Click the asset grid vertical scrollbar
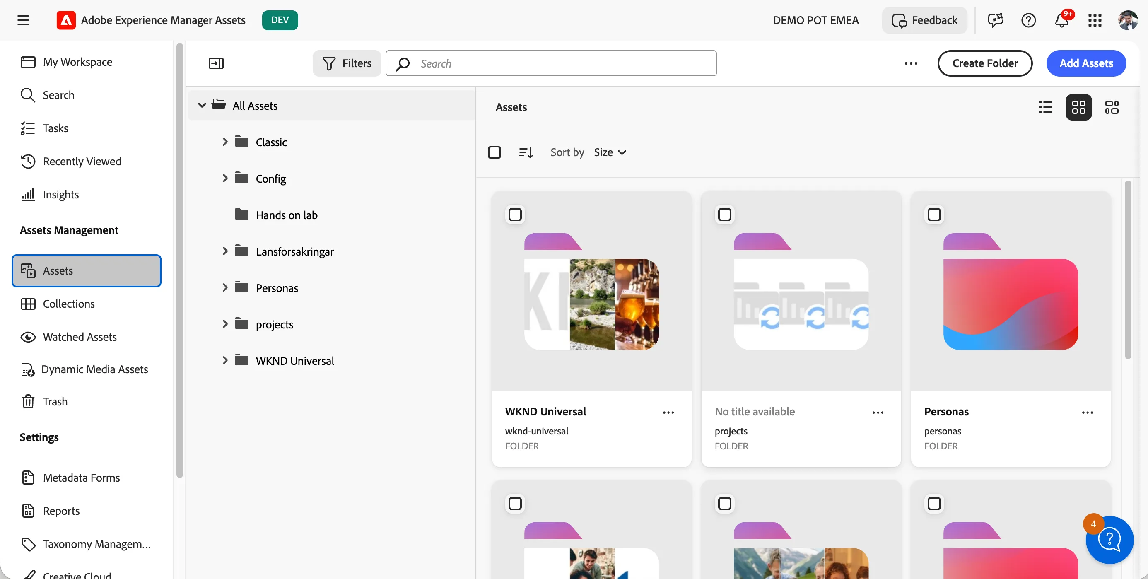Viewport: 1148px width, 579px height. coord(1128,269)
